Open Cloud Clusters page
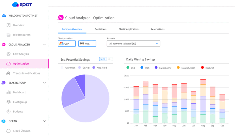Viewport: 235px width, 136px height. 22,131
